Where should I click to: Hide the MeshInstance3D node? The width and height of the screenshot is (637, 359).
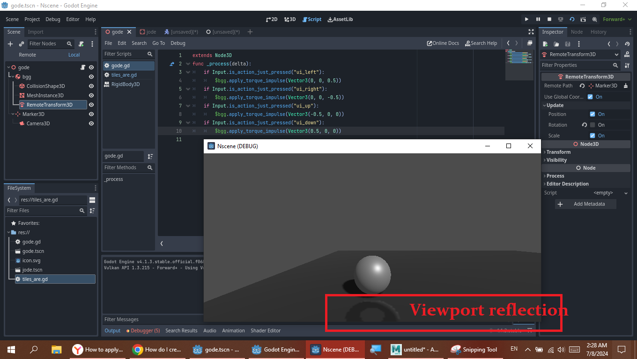pyautogui.click(x=91, y=95)
